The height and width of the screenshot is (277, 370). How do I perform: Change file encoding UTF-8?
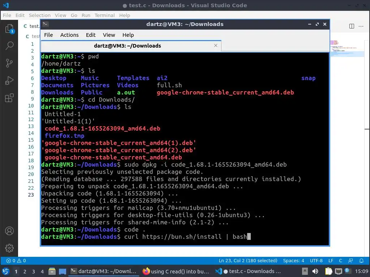click(316, 261)
